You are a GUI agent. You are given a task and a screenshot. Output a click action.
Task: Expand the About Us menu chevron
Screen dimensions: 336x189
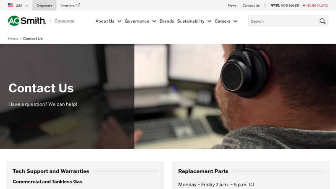119,21
